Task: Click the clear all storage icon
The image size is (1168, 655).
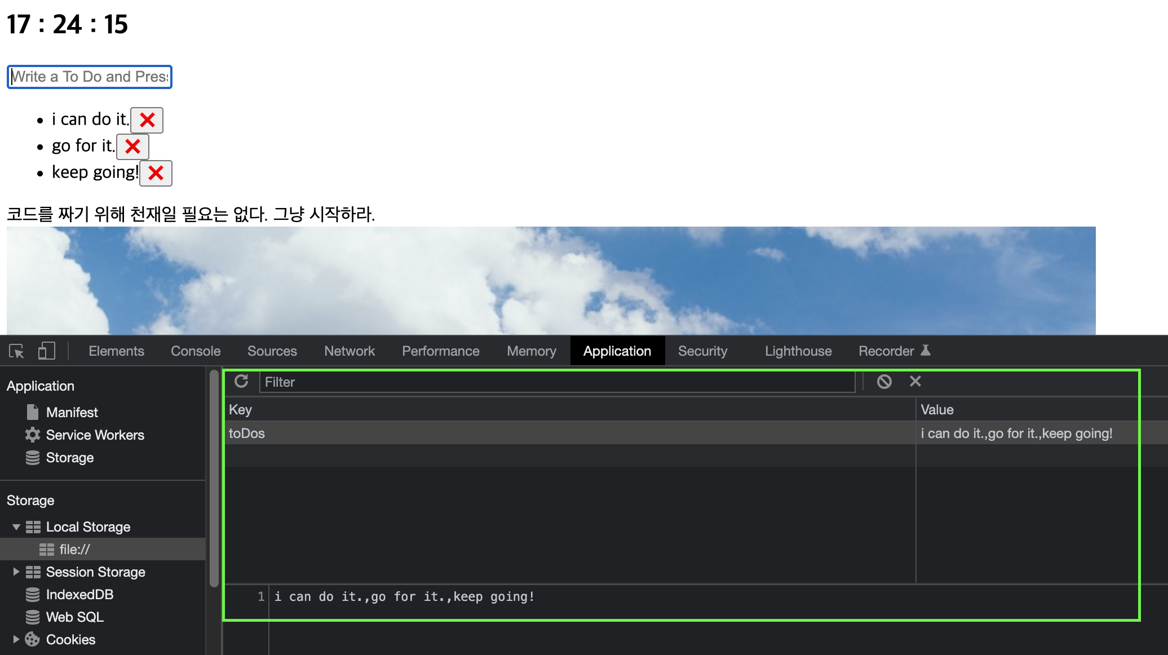Action: (x=884, y=382)
